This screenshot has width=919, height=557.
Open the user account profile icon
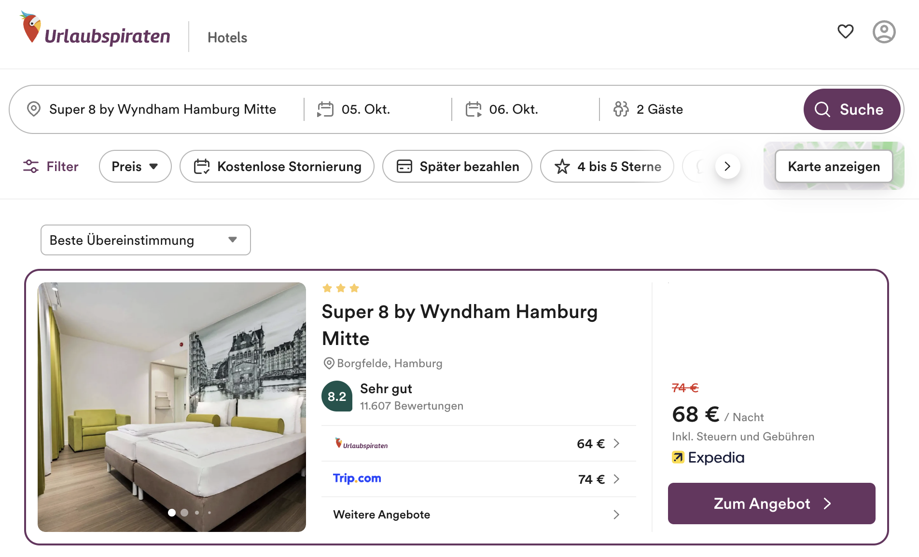click(x=884, y=32)
